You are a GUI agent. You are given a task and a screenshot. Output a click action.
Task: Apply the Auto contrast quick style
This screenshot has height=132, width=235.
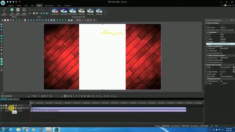[x=73, y=11]
